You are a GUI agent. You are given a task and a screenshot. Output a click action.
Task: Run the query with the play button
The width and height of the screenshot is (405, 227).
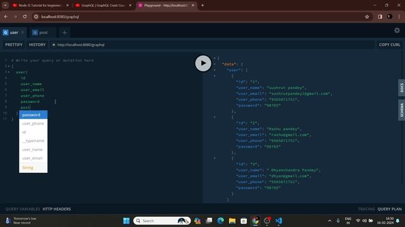(203, 63)
